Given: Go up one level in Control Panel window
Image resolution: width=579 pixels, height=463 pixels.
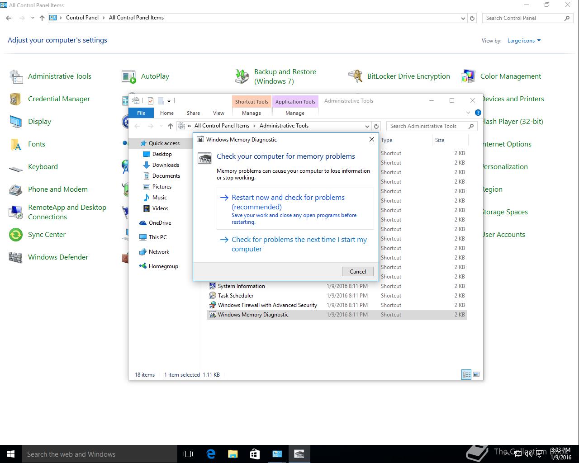Looking at the screenshot, I should coord(42,18).
